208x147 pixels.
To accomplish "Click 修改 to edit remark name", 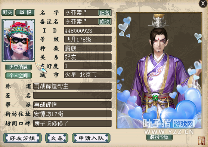I will [105, 22].
